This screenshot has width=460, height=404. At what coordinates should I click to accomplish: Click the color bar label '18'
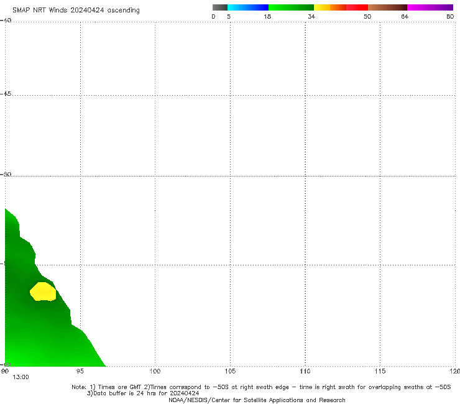[267, 17]
